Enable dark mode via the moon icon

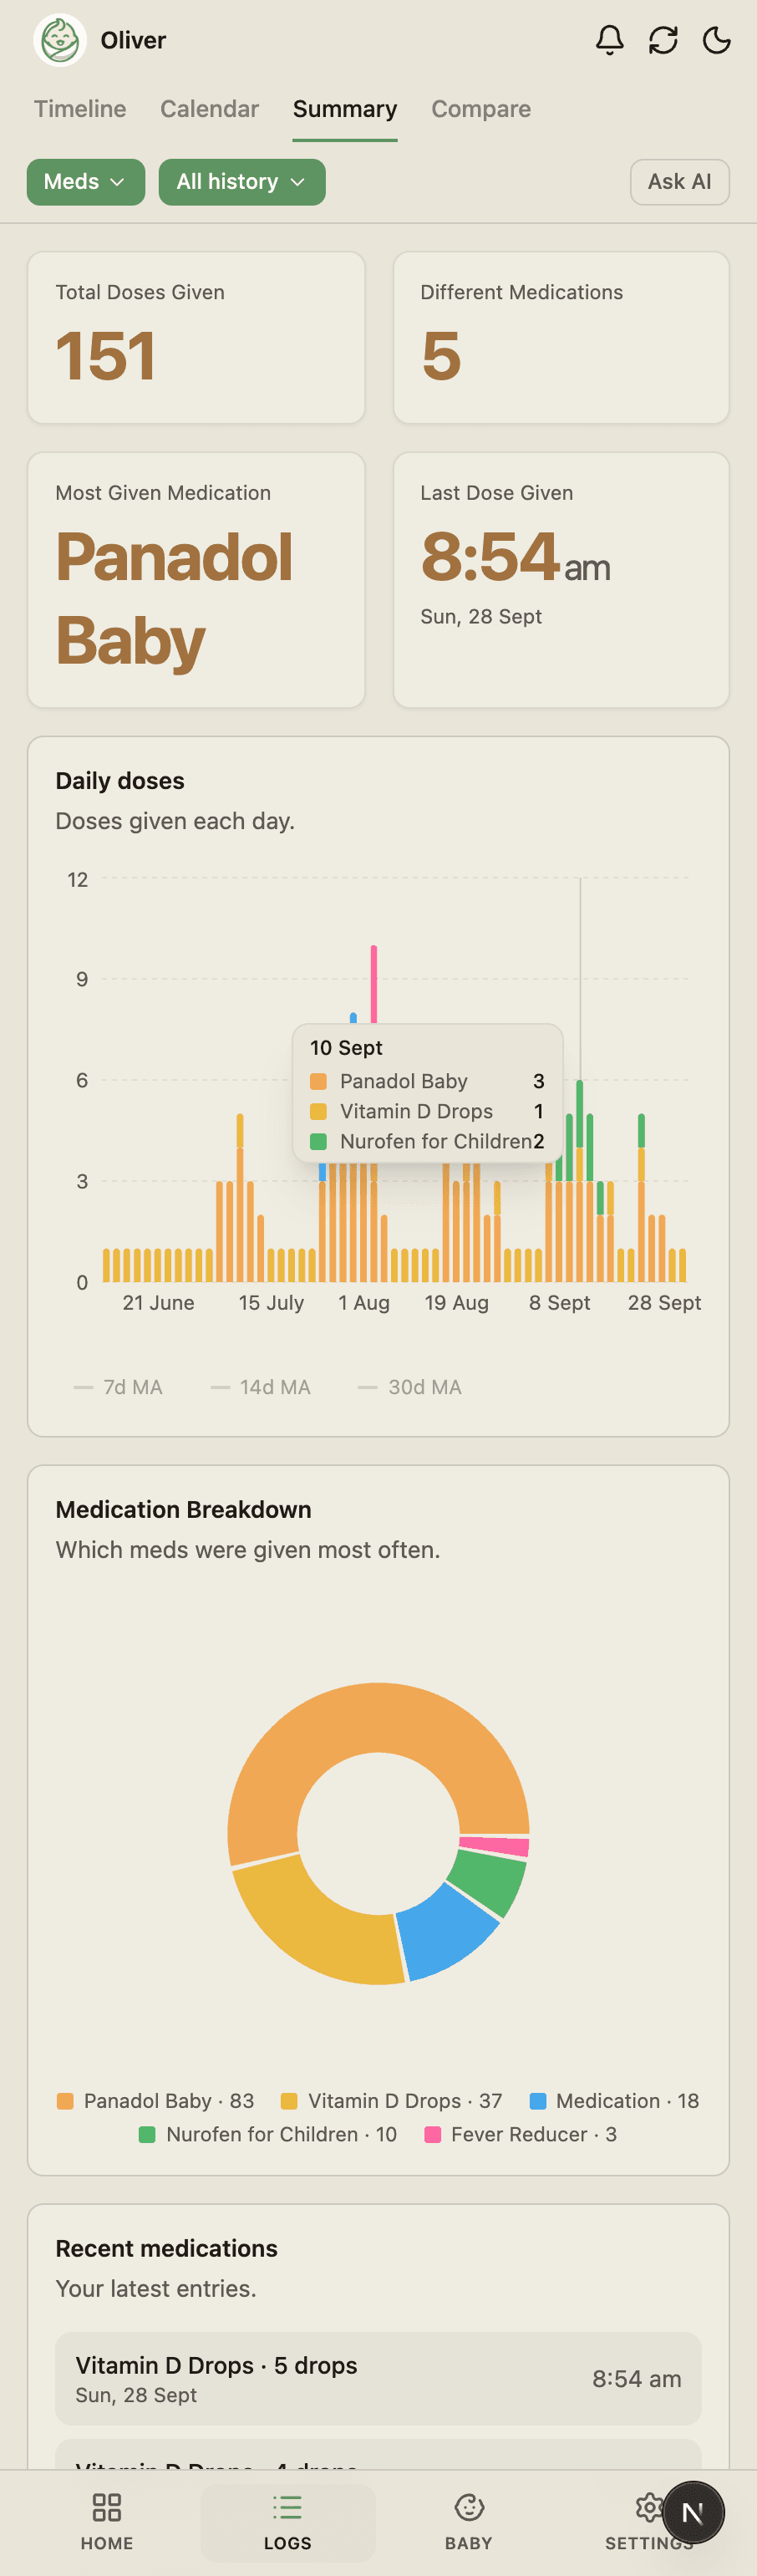point(717,41)
